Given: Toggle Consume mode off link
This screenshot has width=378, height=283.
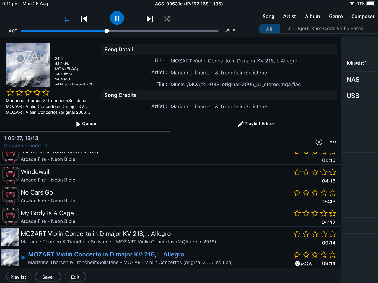Looking at the screenshot, I should 26,146.
